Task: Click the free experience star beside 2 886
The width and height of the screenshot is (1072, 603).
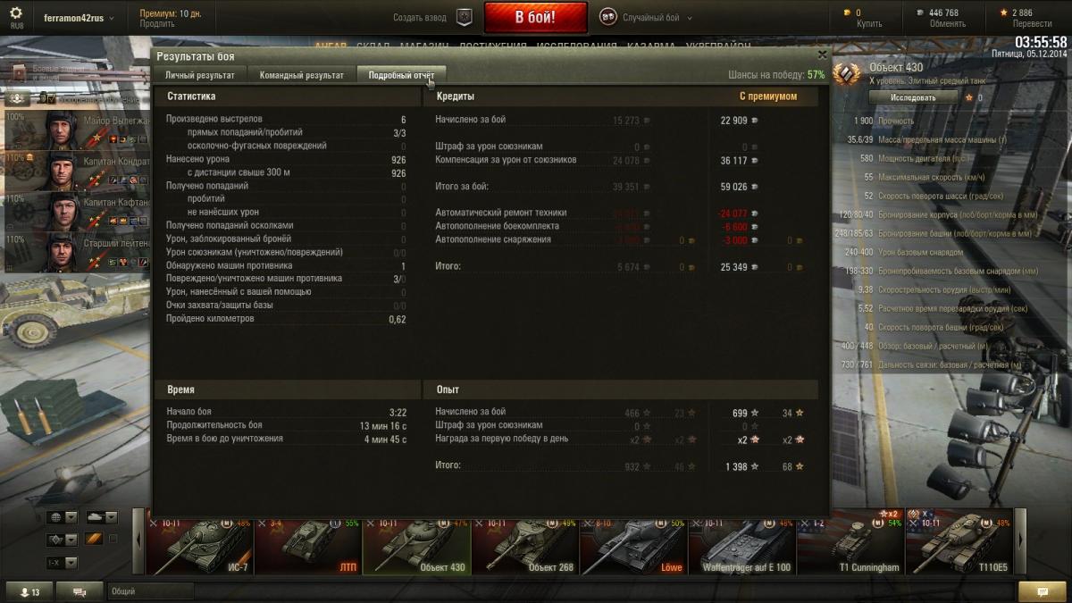Action: (x=1004, y=13)
